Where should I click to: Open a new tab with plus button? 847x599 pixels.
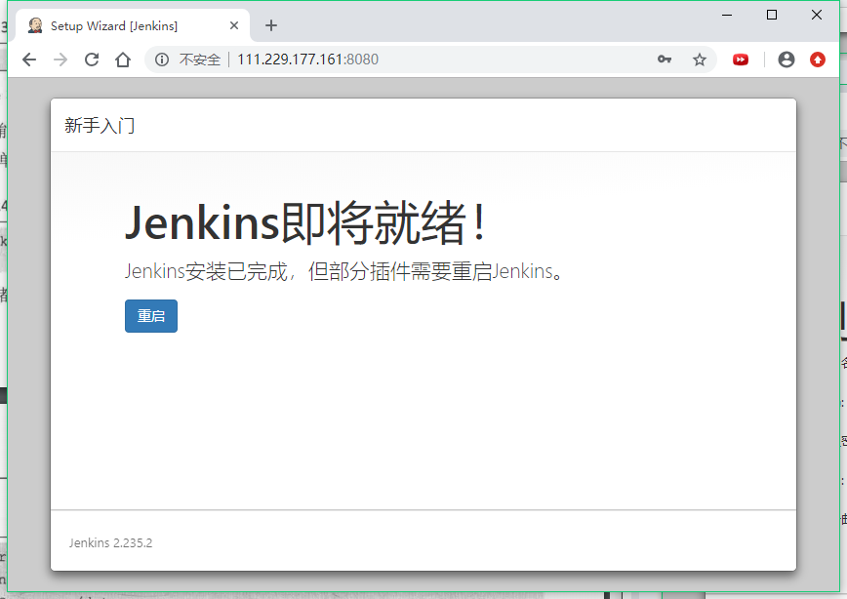click(x=271, y=25)
